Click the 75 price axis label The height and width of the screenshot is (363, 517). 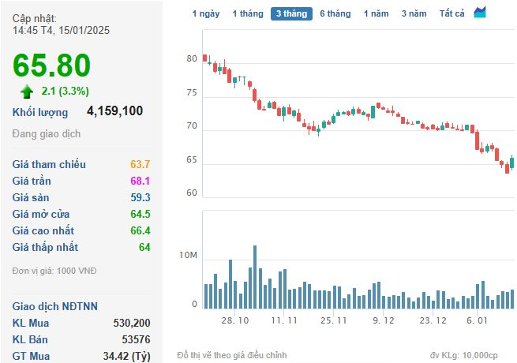coord(192,92)
